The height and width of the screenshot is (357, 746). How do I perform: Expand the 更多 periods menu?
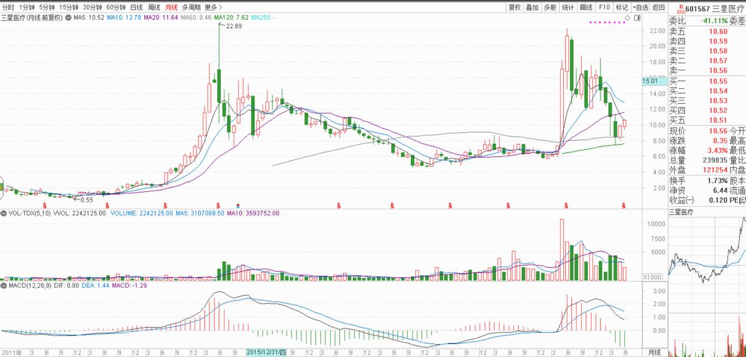pos(213,7)
